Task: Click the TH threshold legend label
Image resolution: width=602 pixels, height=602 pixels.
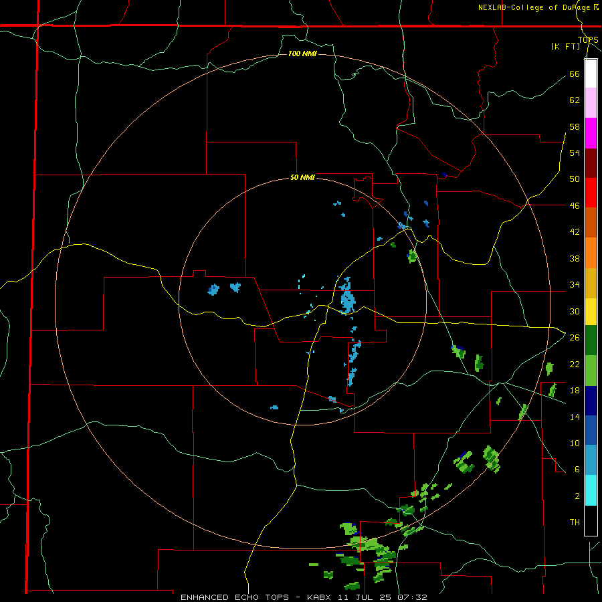Action: pos(575,522)
